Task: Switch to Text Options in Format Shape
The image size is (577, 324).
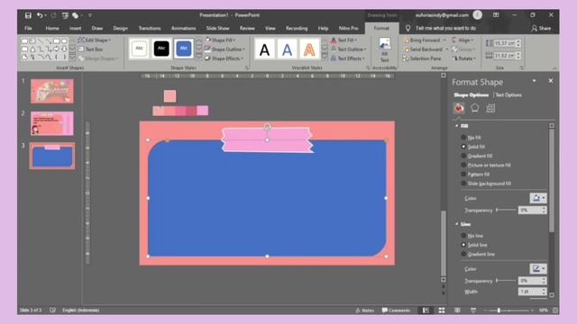Action: [x=508, y=94]
